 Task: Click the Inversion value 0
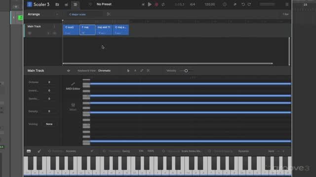[x=49, y=90]
